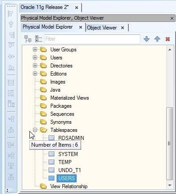Screen dimensions: 176x194
Task: Expand the Directories folder
Action: (x=35, y=65)
